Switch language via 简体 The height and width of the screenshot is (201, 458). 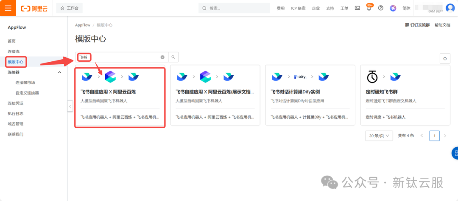[406, 8]
